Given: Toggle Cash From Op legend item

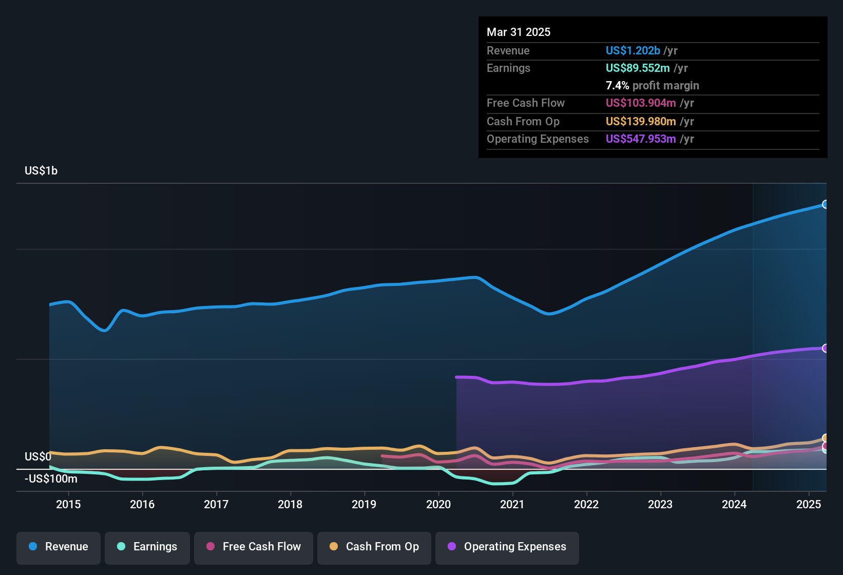Looking at the screenshot, I should point(374,547).
